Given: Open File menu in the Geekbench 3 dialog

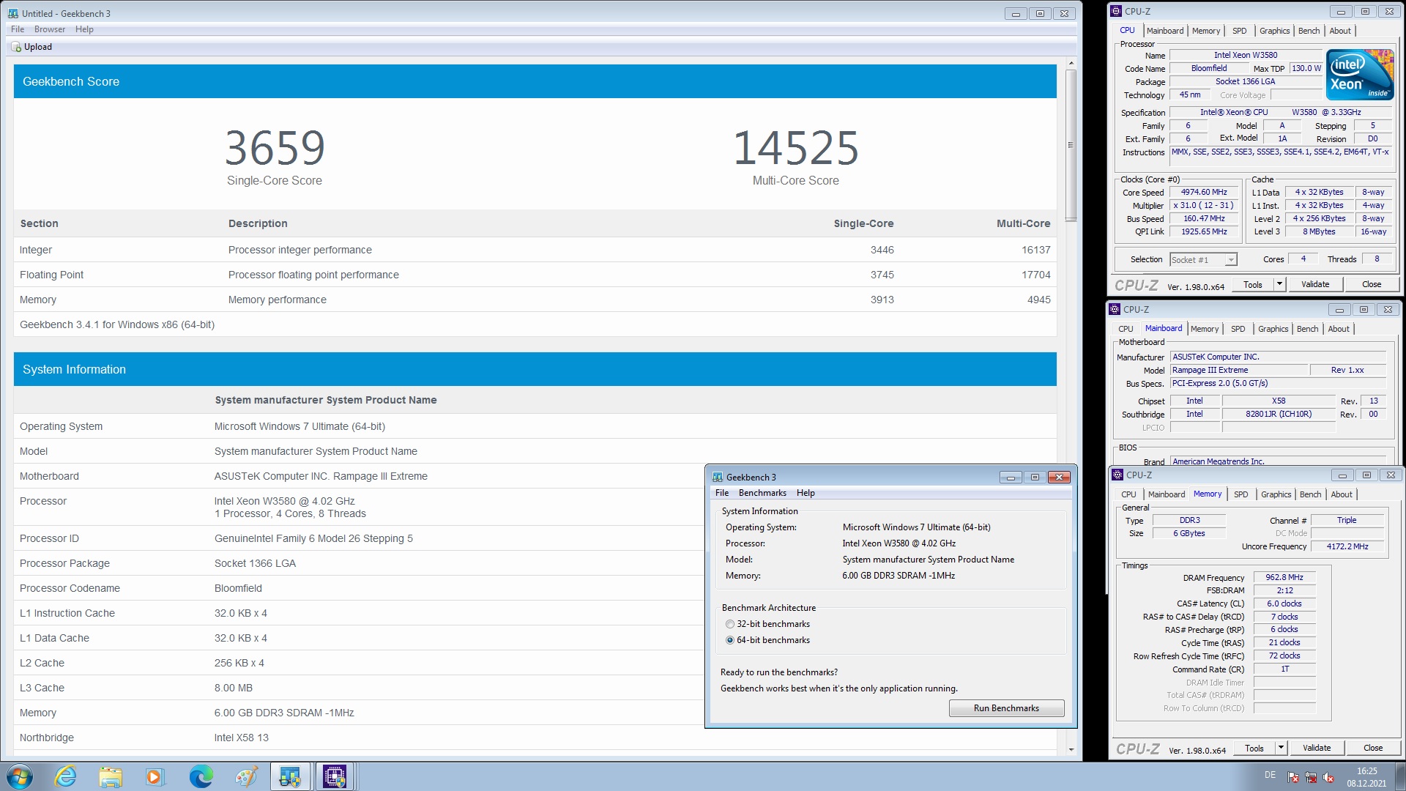Looking at the screenshot, I should [x=722, y=493].
